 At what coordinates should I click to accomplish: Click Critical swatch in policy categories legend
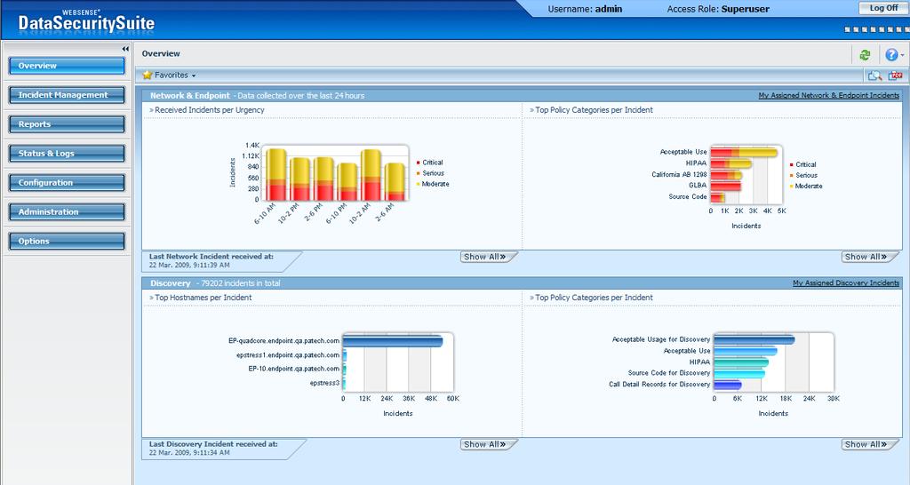(x=792, y=164)
